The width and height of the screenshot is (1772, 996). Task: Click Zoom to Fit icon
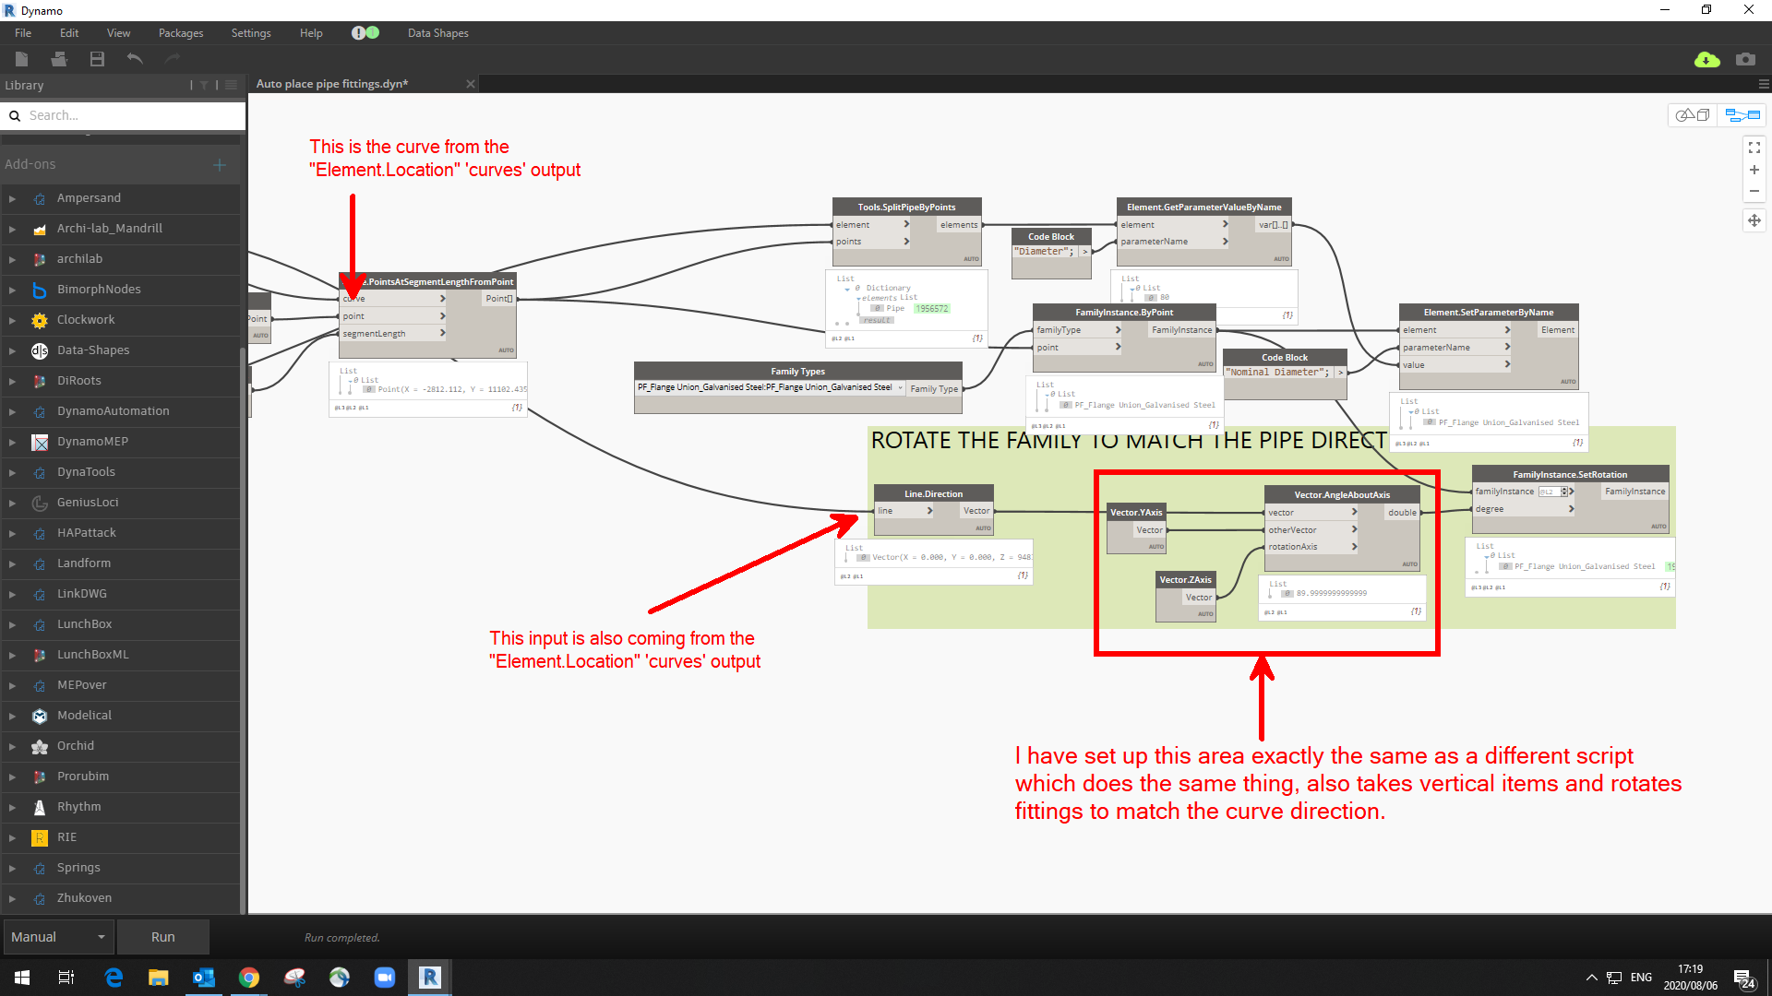tap(1754, 148)
